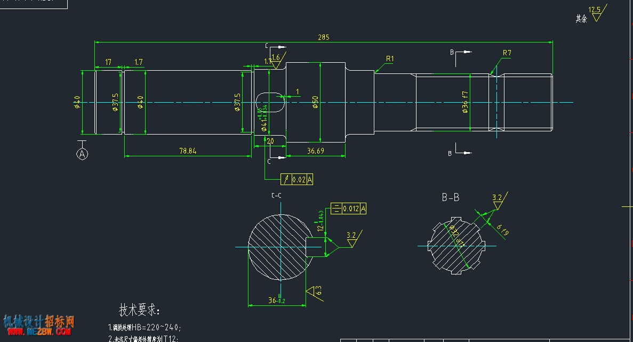The height and width of the screenshot is (342, 633).
Task: Select the 1.6 roughness symbol near section C
Action: (x=277, y=61)
